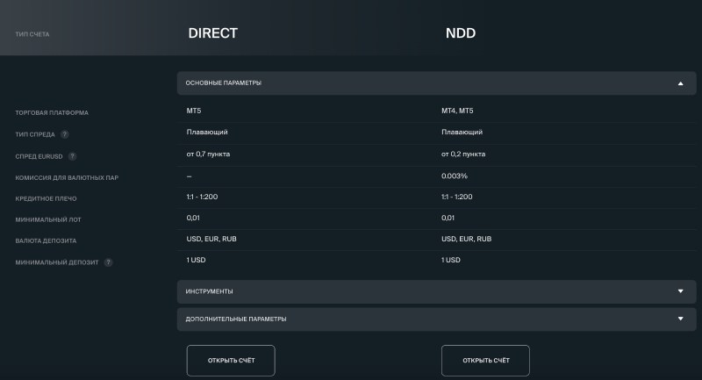
Task: Open the help tooltip for Спред EURUSD
Action: [72, 156]
